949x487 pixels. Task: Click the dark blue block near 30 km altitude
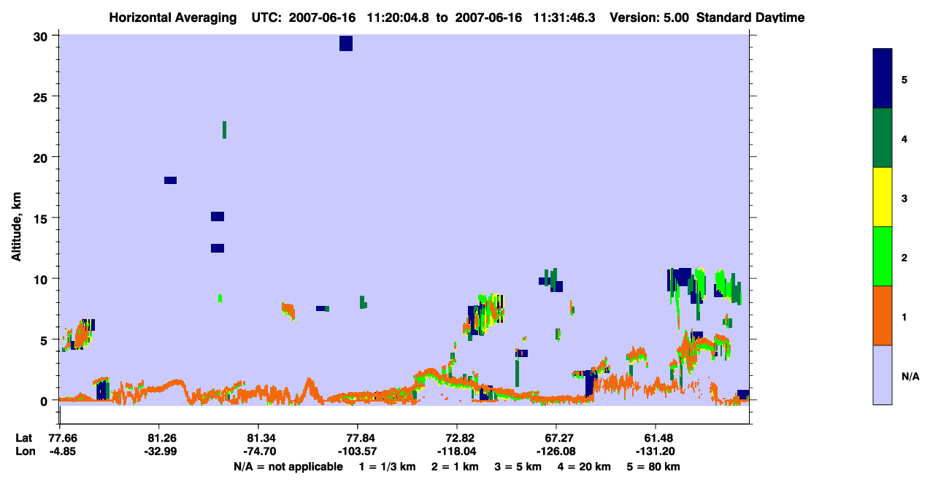point(346,43)
